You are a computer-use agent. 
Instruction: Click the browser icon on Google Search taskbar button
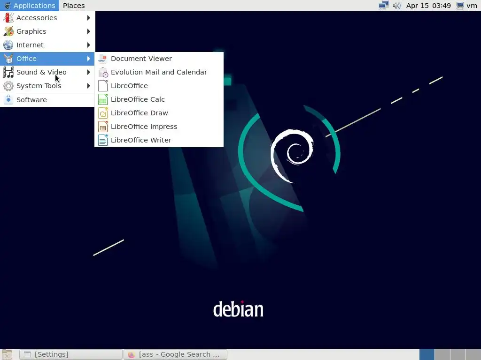click(132, 354)
